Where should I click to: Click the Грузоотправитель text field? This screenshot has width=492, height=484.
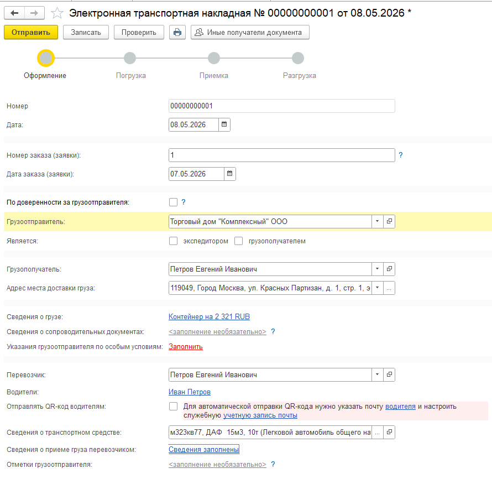tap(270, 222)
